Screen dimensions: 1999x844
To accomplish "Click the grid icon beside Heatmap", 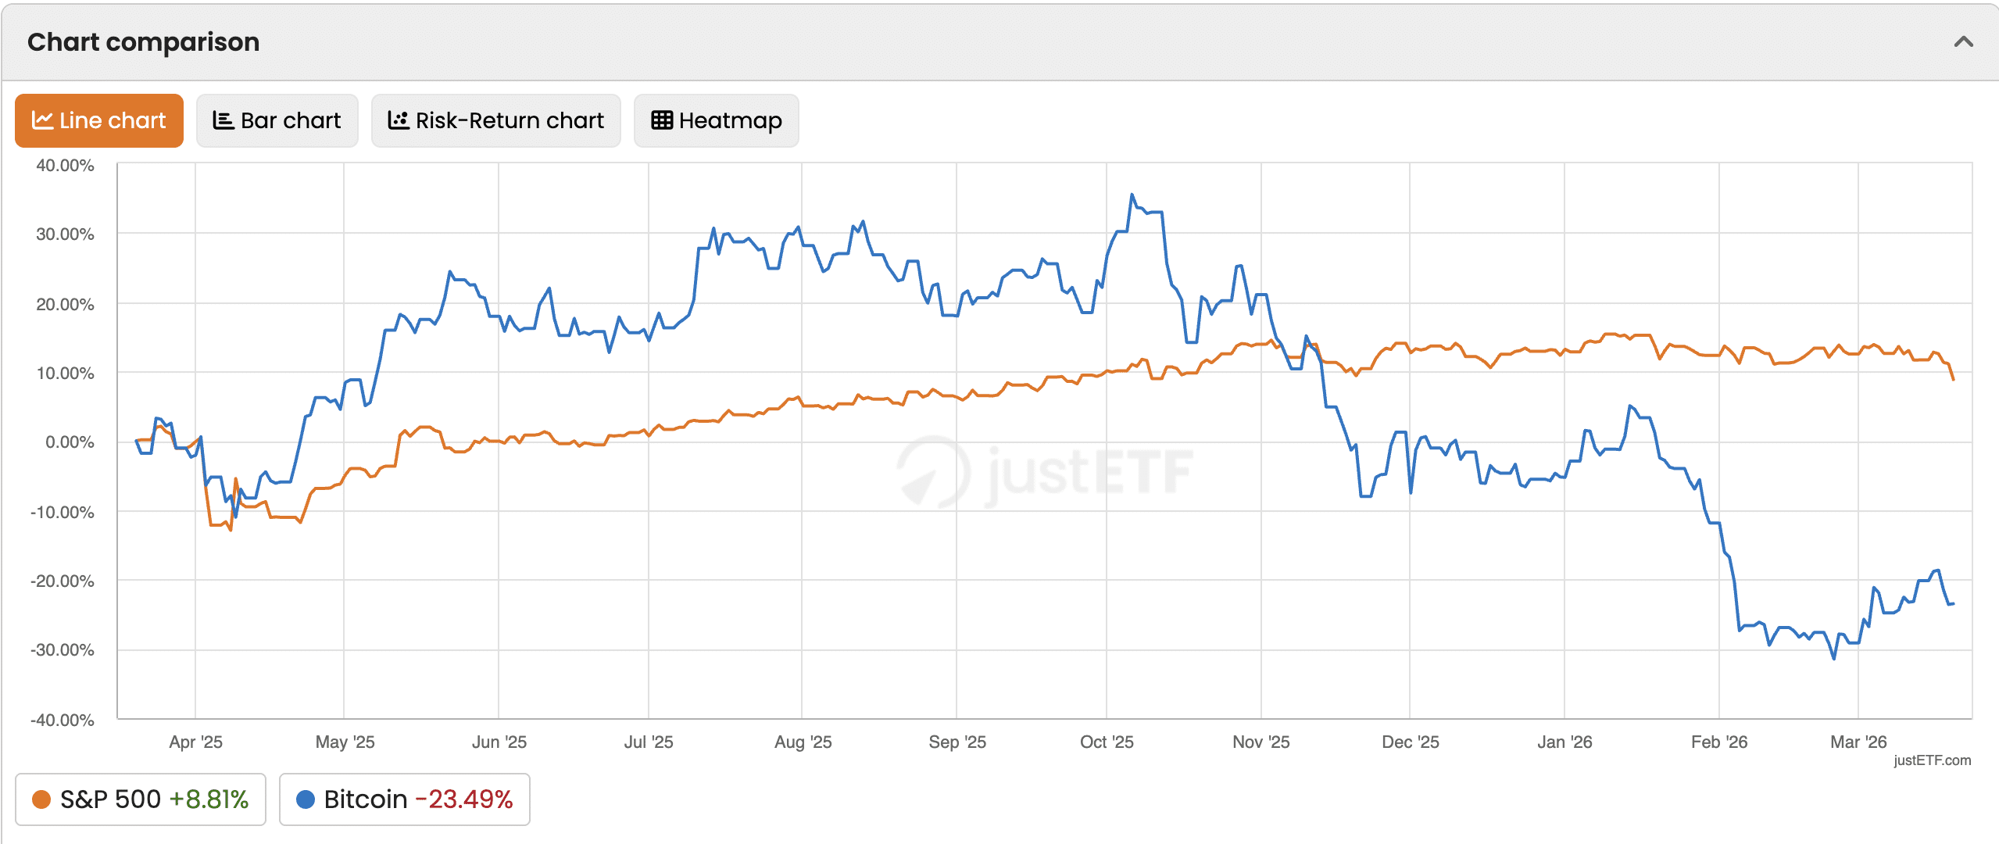I will pyautogui.click(x=662, y=120).
